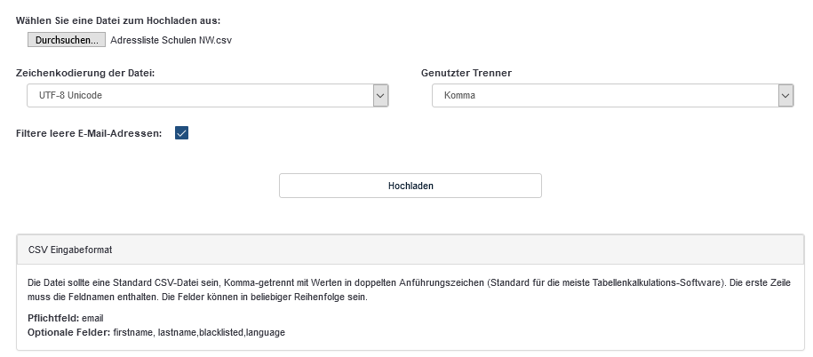The image size is (813, 357).
Task: Toggle the Filtere leere E-Mail-Adressen checkbox
Action: click(x=181, y=133)
